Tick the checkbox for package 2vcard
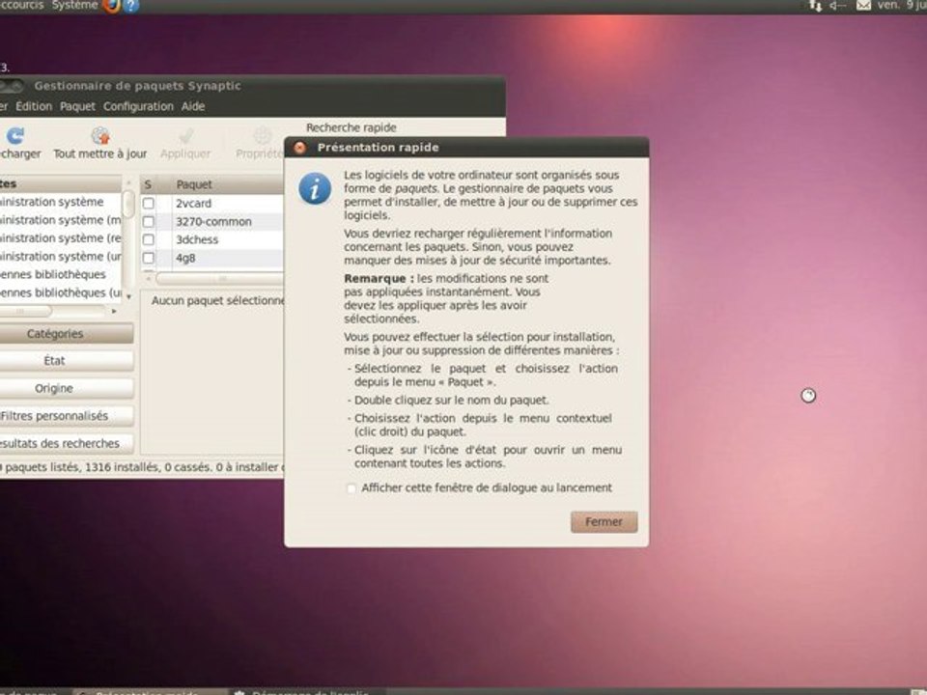The width and height of the screenshot is (927, 695). coord(149,204)
